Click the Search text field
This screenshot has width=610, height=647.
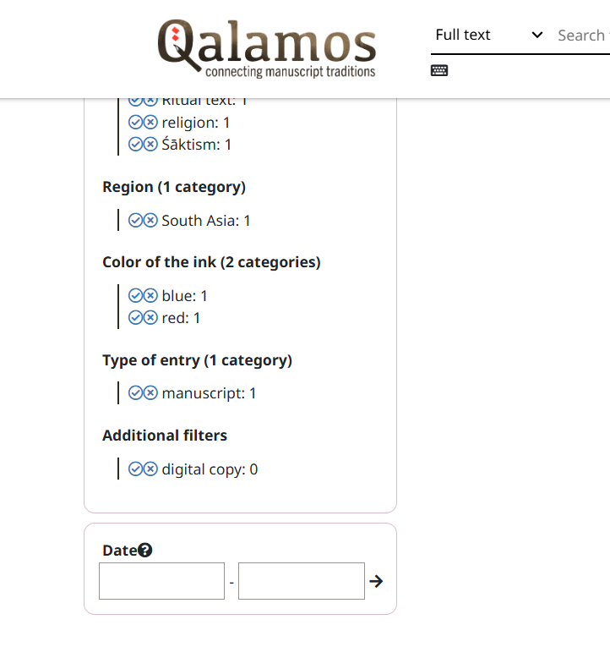[x=582, y=36]
